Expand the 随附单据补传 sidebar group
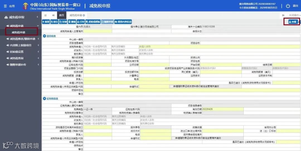 [x=21, y=65]
